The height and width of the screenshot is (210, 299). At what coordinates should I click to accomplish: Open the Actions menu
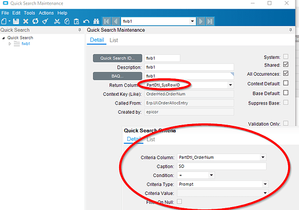[x=46, y=13]
